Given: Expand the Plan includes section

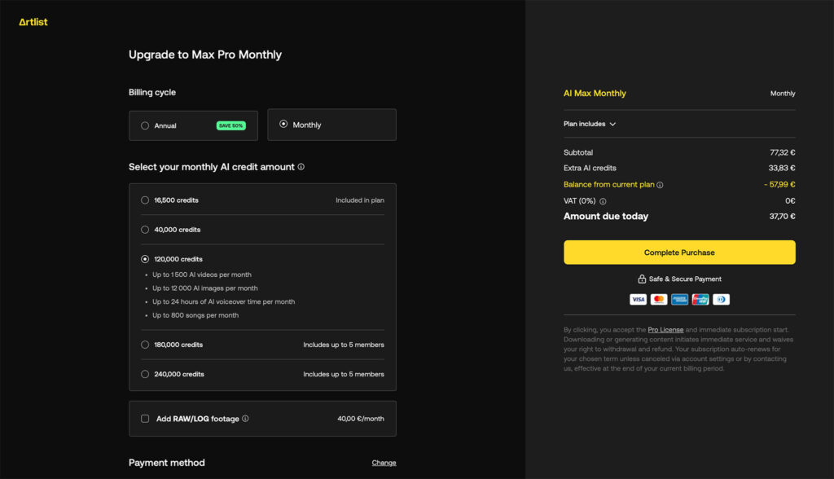Looking at the screenshot, I should (590, 124).
